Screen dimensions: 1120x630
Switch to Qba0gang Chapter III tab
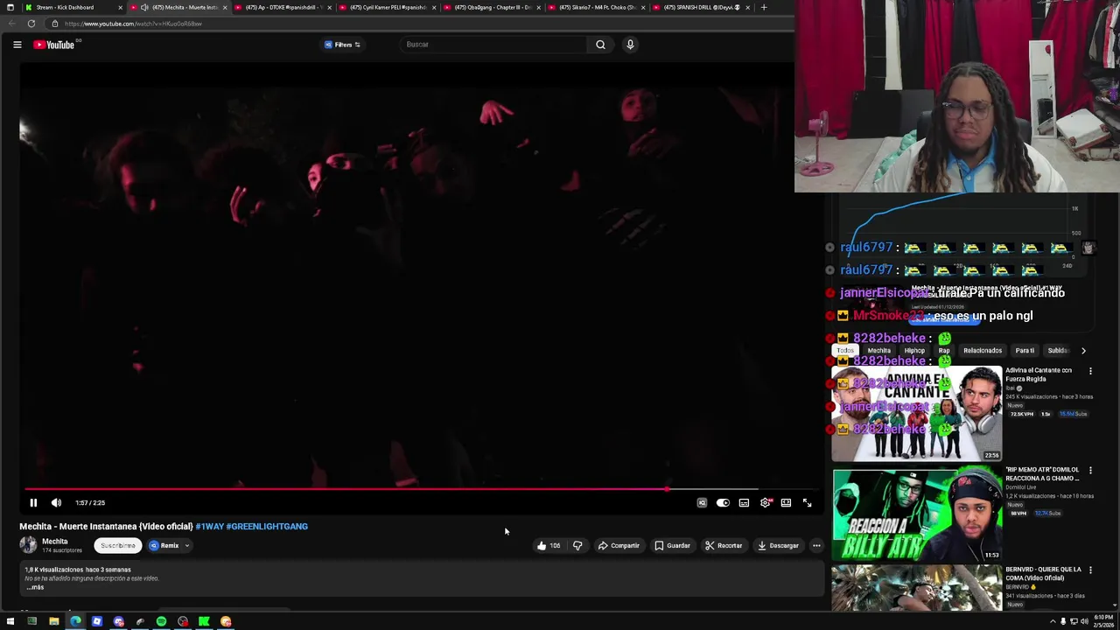(492, 7)
